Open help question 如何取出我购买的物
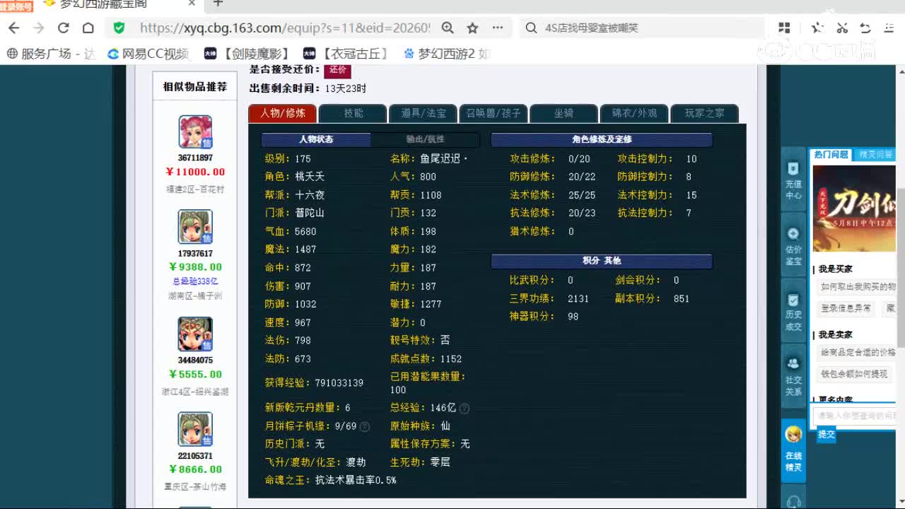Image resolution: width=905 pixels, height=509 pixels. (858, 286)
